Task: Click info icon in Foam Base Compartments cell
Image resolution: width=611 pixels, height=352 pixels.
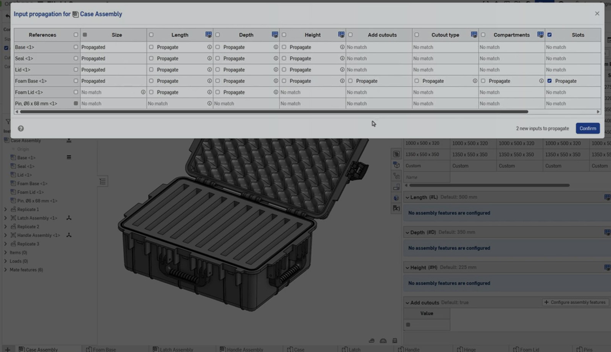Action: [x=541, y=81]
